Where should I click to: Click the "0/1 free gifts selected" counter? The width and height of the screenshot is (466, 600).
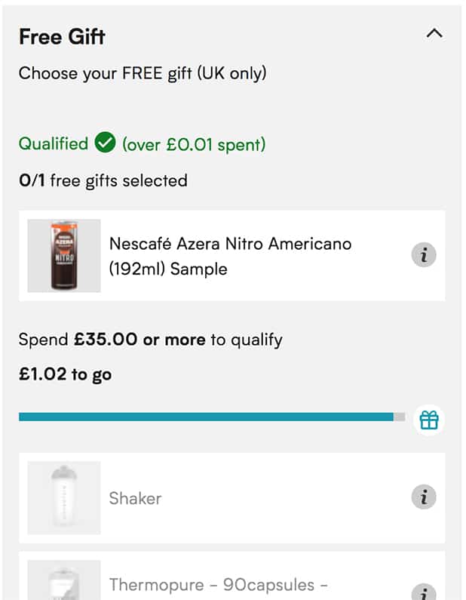coord(103,180)
